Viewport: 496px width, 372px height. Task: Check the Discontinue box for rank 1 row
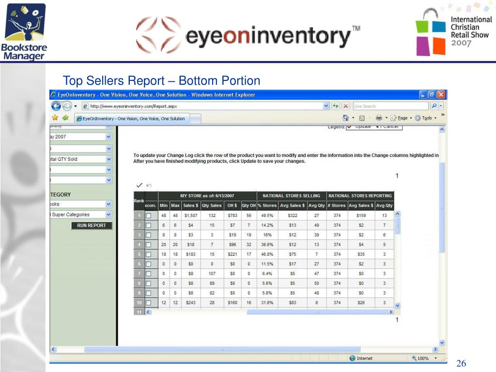(148, 216)
